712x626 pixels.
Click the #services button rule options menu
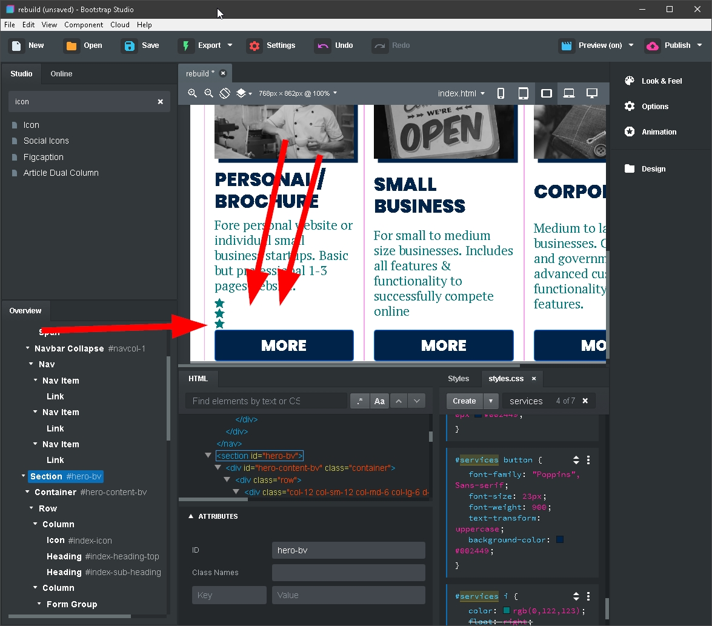coord(588,460)
